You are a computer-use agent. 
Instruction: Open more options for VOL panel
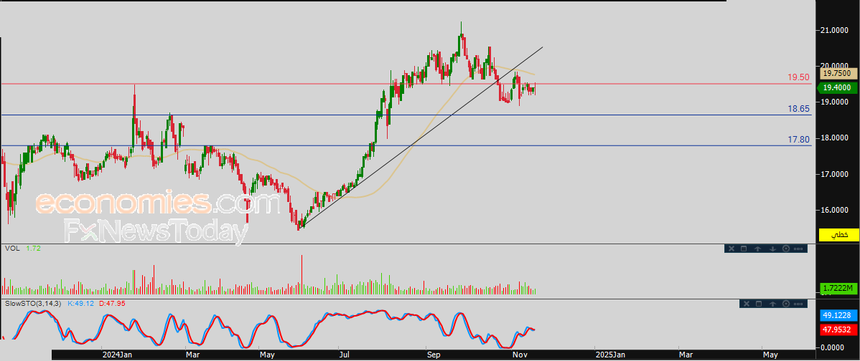798,249
